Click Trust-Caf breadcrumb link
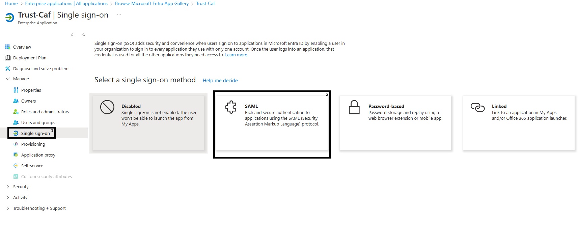The image size is (579, 225). [x=205, y=3]
